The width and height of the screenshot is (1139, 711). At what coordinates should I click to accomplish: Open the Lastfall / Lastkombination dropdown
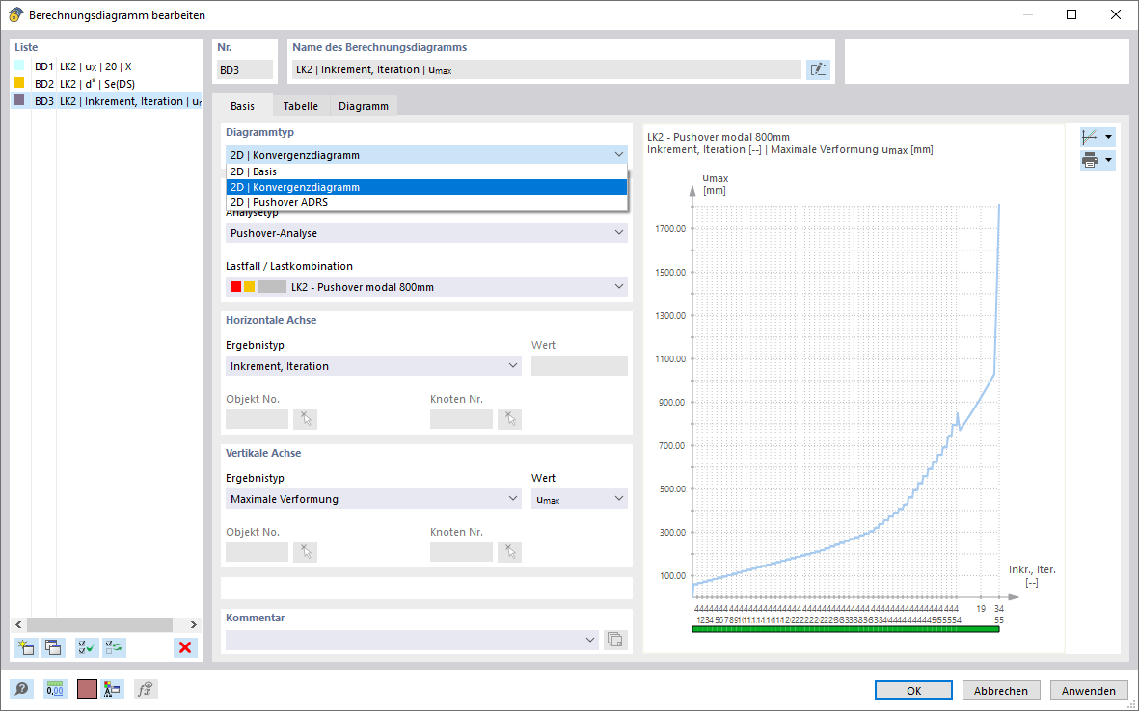(426, 286)
